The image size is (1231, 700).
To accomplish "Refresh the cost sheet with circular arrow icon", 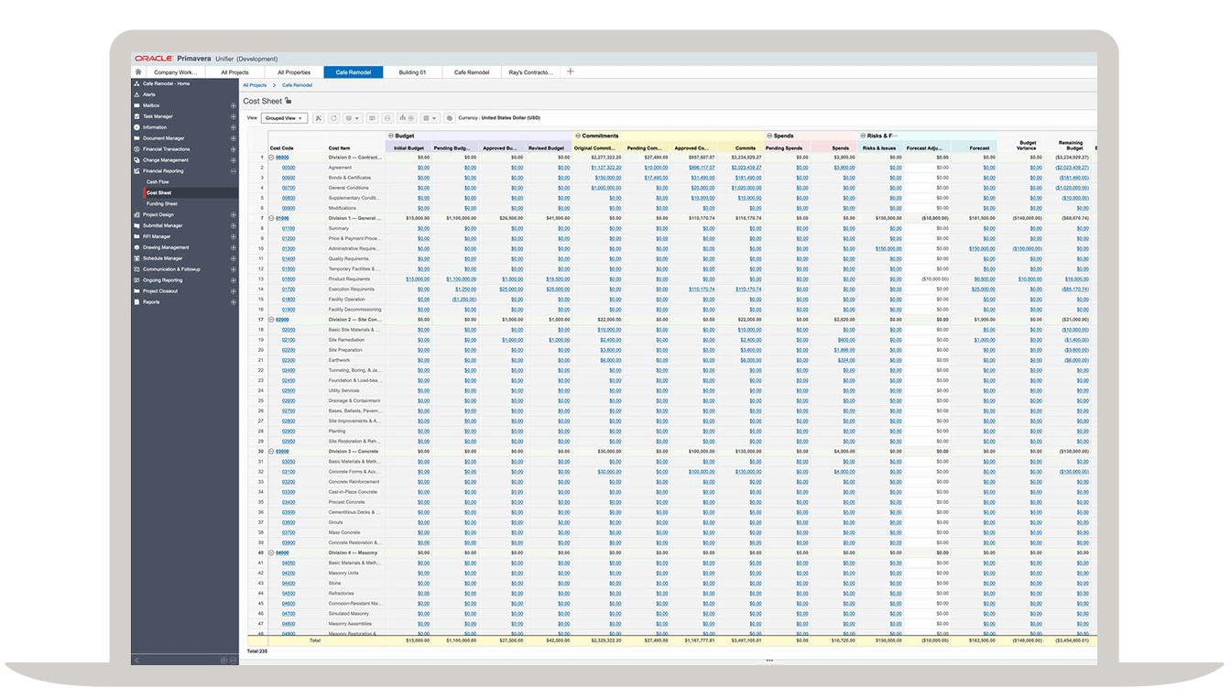I will (x=333, y=118).
